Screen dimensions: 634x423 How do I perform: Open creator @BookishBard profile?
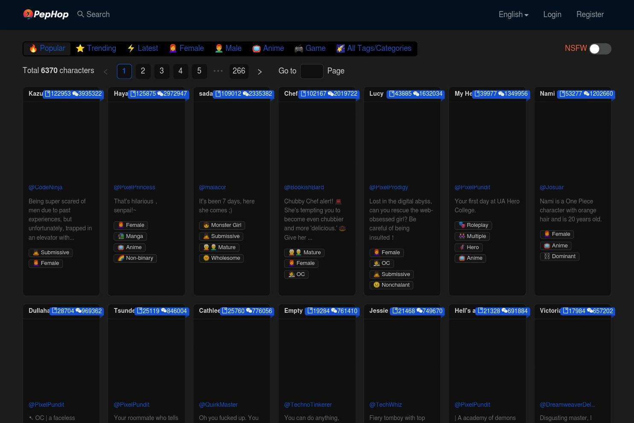(x=304, y=187)
